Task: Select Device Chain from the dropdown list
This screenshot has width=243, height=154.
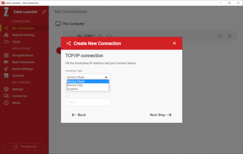Action: click(88, 81)
